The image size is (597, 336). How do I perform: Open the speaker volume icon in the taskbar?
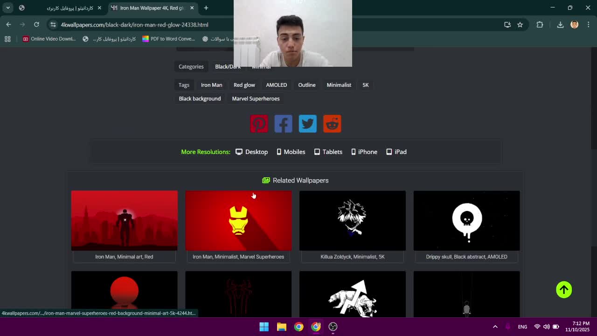(546, 327)
